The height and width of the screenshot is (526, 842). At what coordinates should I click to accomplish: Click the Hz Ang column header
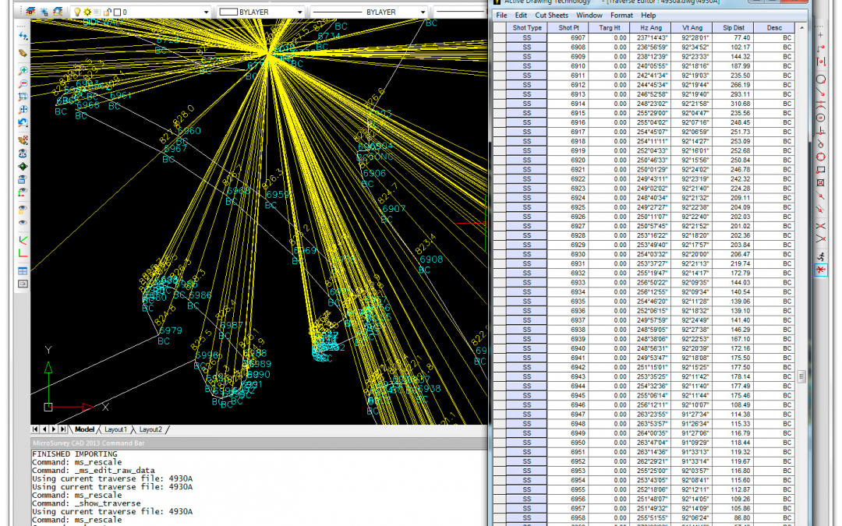[649, 27]
